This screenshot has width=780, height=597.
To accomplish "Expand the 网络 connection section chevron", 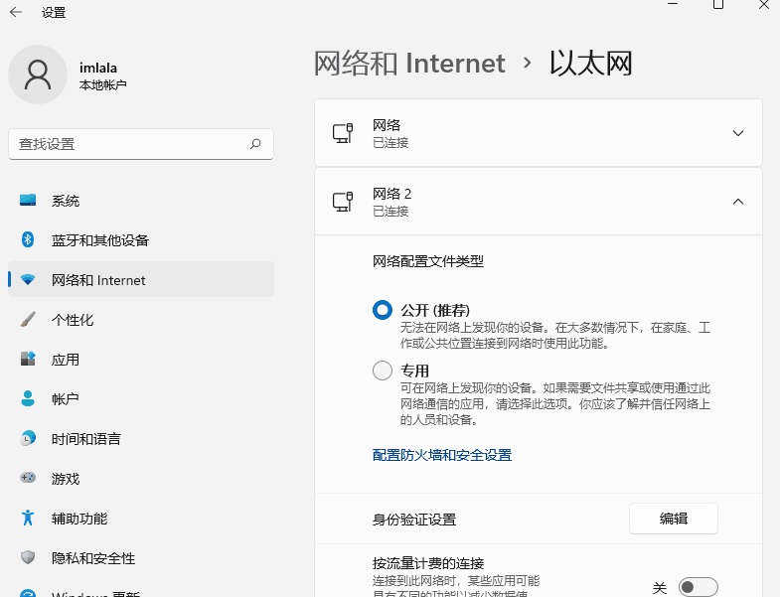I will pyautogui.click(x=738, y=133).
